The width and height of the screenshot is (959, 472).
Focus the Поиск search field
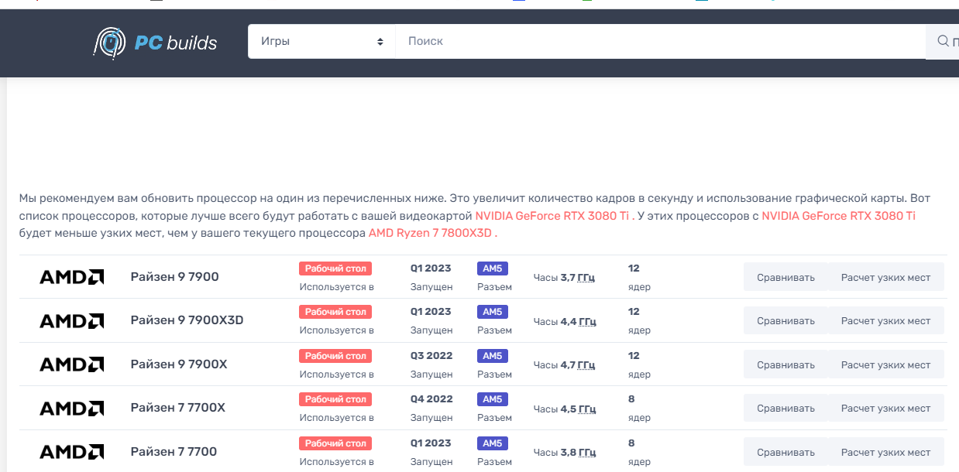pos(658,41)
